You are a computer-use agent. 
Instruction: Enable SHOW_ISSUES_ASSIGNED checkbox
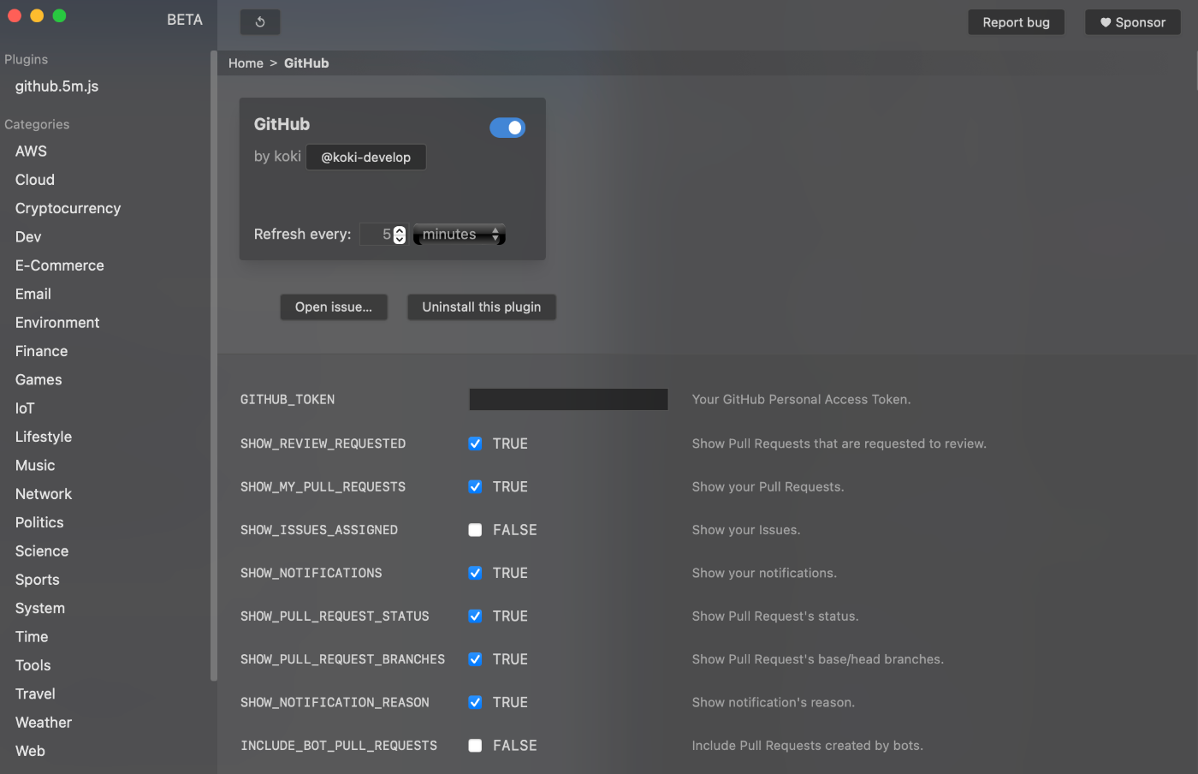tap(475, 530)
